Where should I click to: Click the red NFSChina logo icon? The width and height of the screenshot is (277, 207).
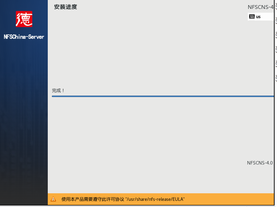coord(24,19)
